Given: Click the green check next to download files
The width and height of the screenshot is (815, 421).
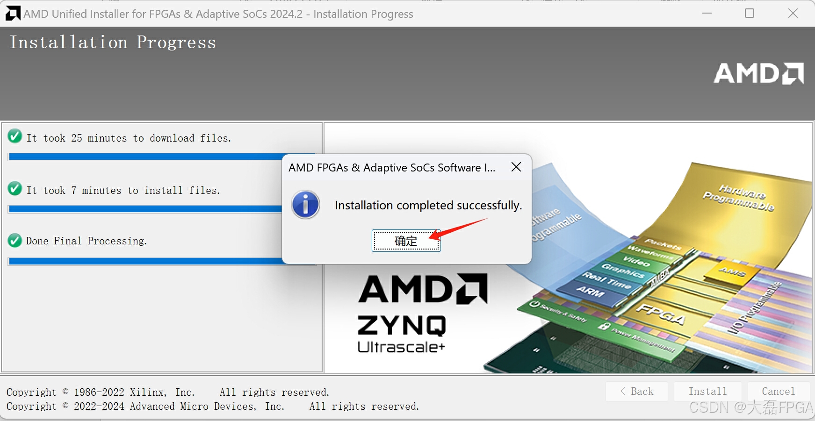Looking at the screenshot, I should [x=15, y=136].
